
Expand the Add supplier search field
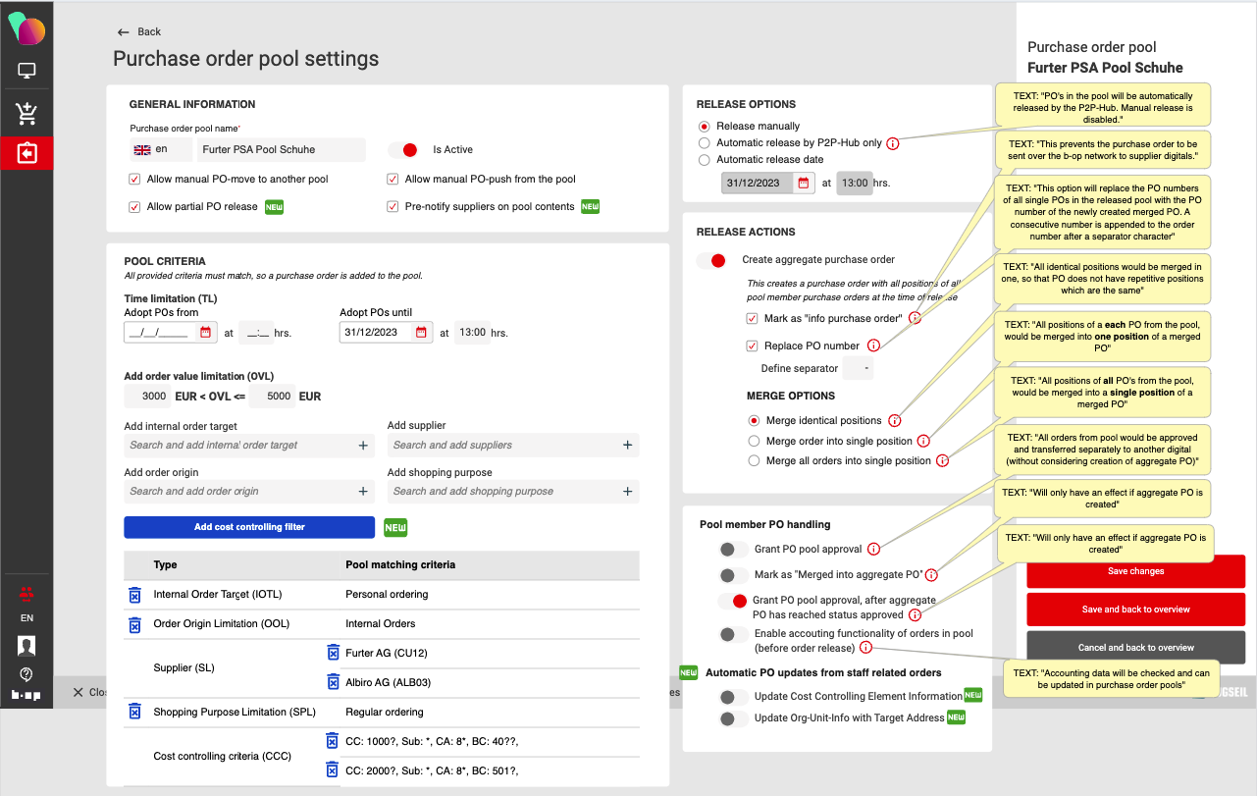click(x=628, y=446)
